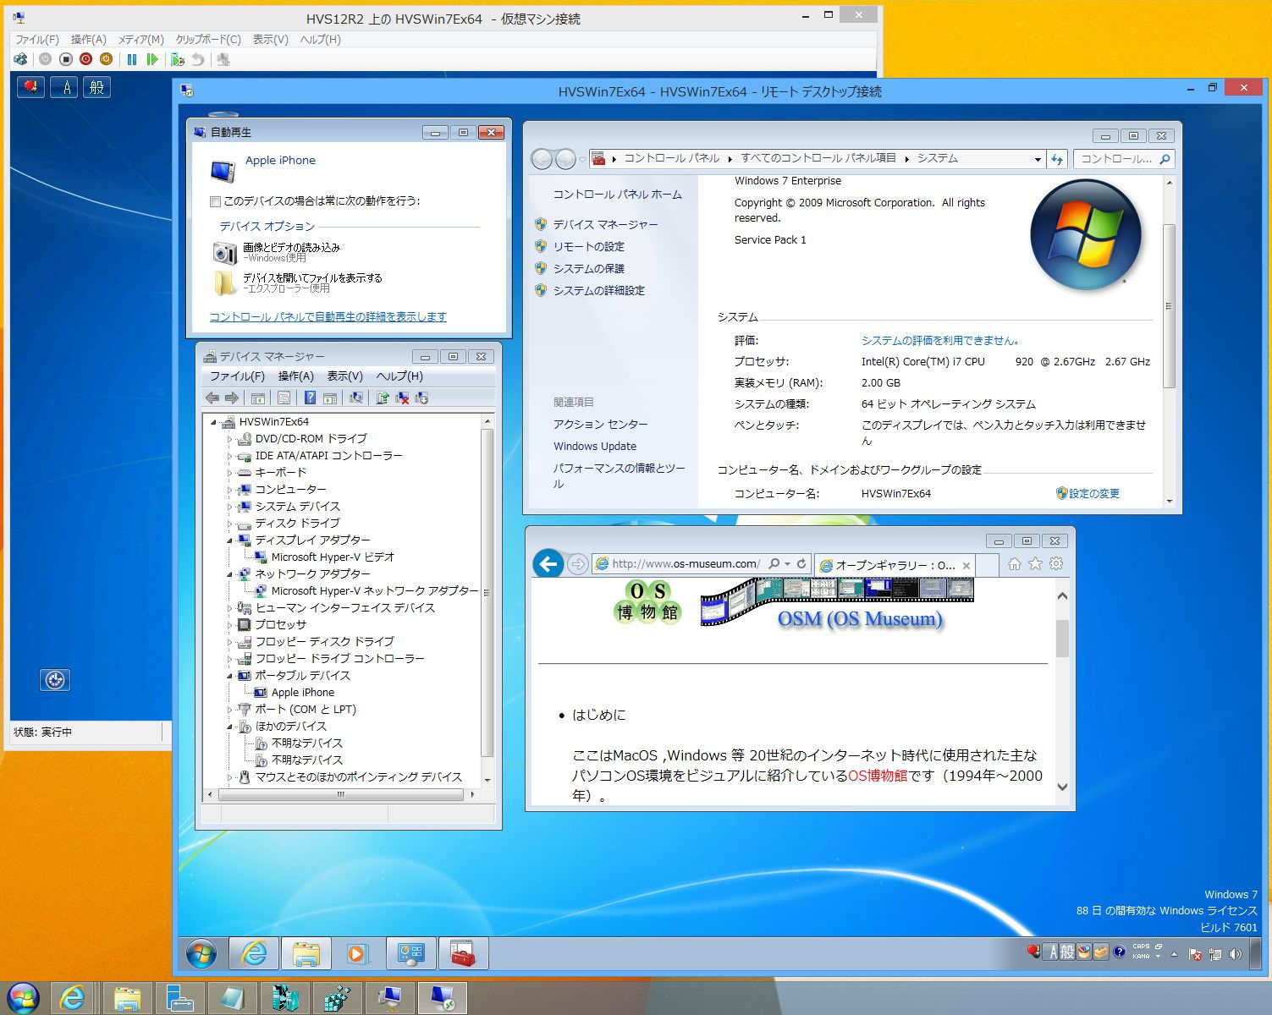Expand the プロセッサ tree node
The height and width of the screenshot is (1015, 1272).
(229, 625)
